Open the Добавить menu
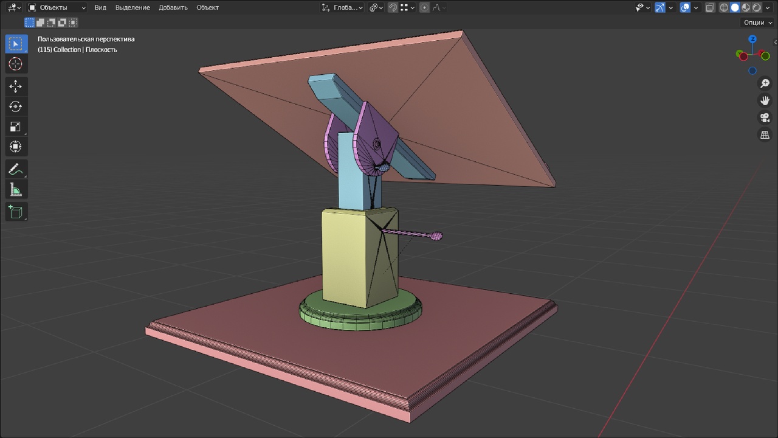The height and width of the screenshot is (438, 778). [173, 7]
